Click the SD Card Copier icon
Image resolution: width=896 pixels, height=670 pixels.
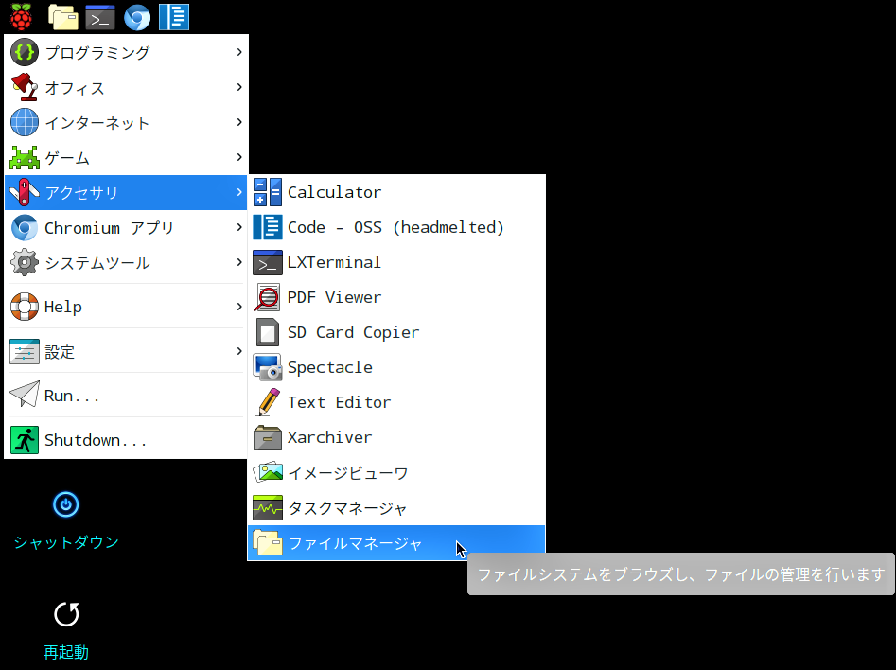[268, 332]
